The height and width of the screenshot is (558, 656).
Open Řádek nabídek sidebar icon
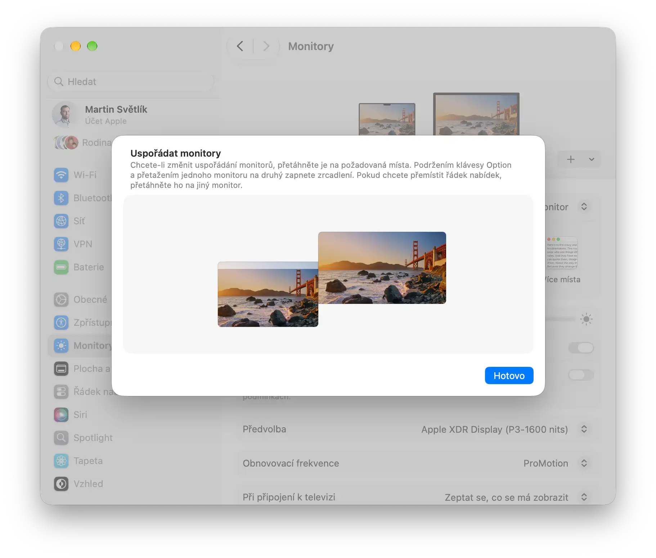[x=61, y=392]
